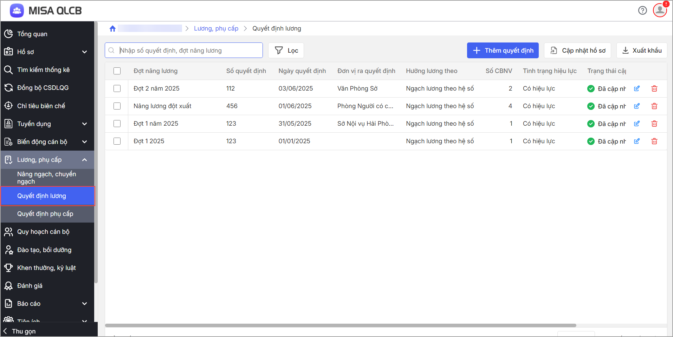Toggle the select-all header checkbox
This screenshot has width=673, height=337.
point(117,71)
